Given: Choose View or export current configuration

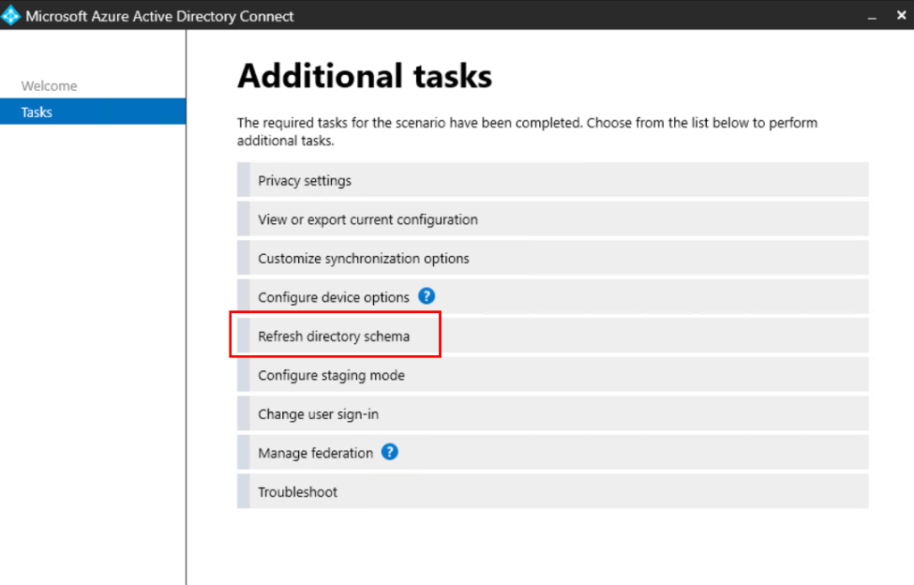Looking at the screenshot, I should click(368, 219).
